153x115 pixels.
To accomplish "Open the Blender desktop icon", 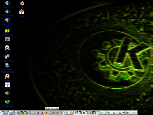I will pos(22,4).
